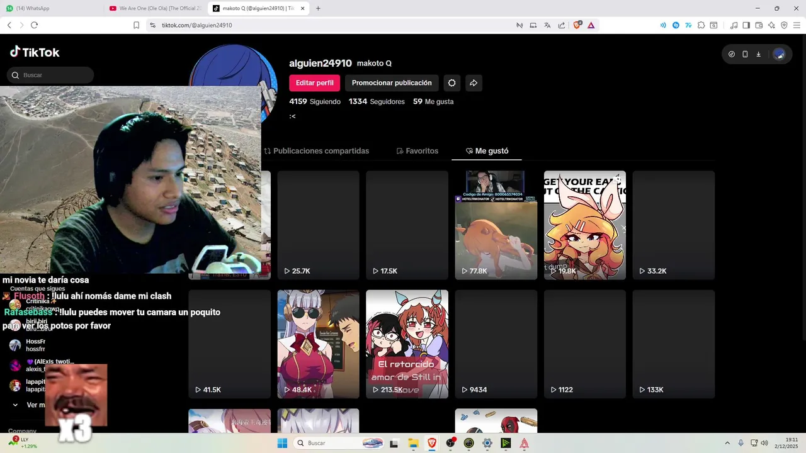Open a new browser tab
Image resolution: width=806 pixels, height=453 pixels.
(x=318, y=8)
